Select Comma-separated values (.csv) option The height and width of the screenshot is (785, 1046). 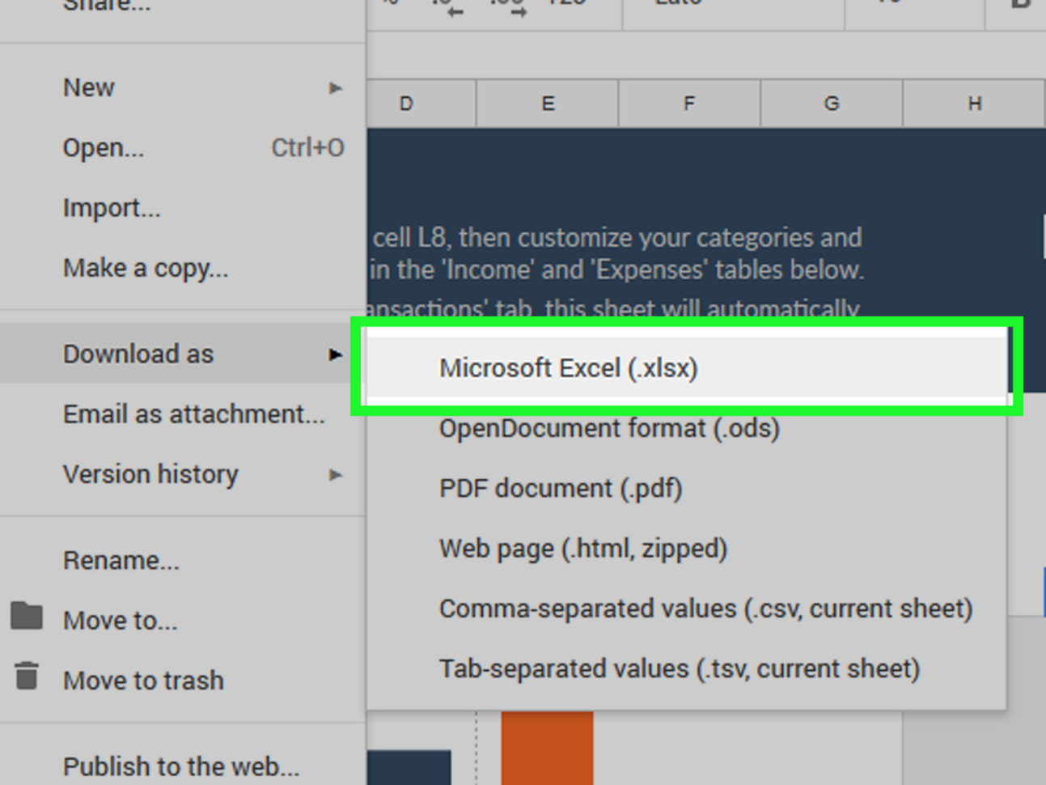pos(704,609)
